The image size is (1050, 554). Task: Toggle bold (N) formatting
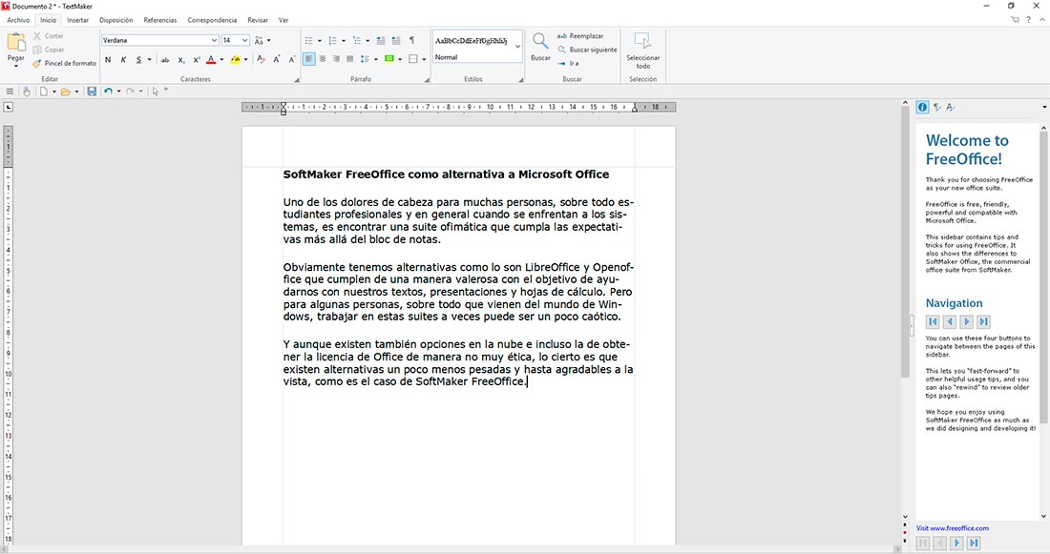(108, 60)
